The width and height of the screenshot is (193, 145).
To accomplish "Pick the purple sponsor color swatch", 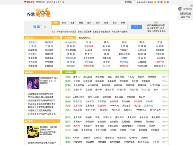I will point(168,2).
